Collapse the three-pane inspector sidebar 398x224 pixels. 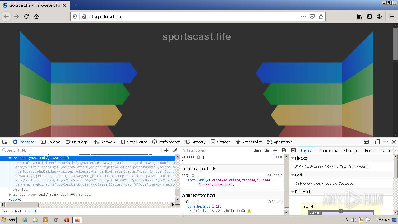coord(293,150)
